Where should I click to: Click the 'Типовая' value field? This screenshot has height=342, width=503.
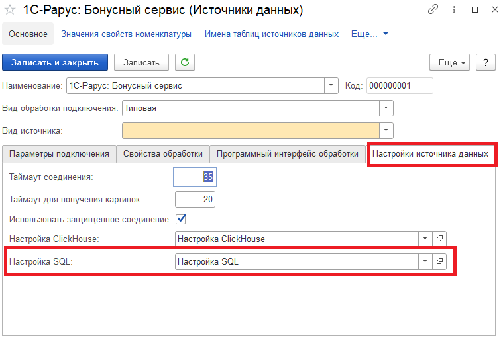pos(251,108)
